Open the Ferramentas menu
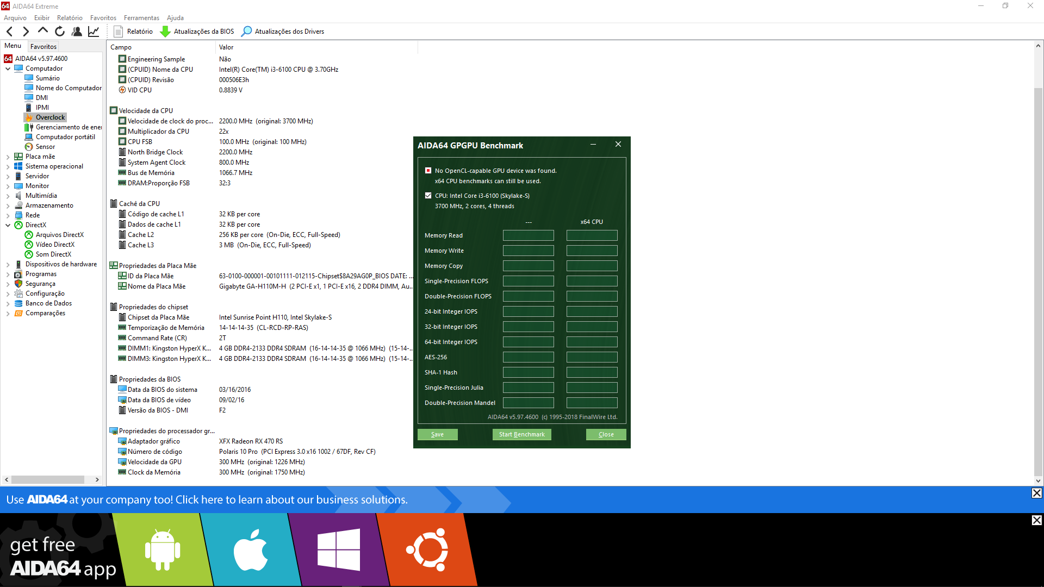 pos(141,18)
